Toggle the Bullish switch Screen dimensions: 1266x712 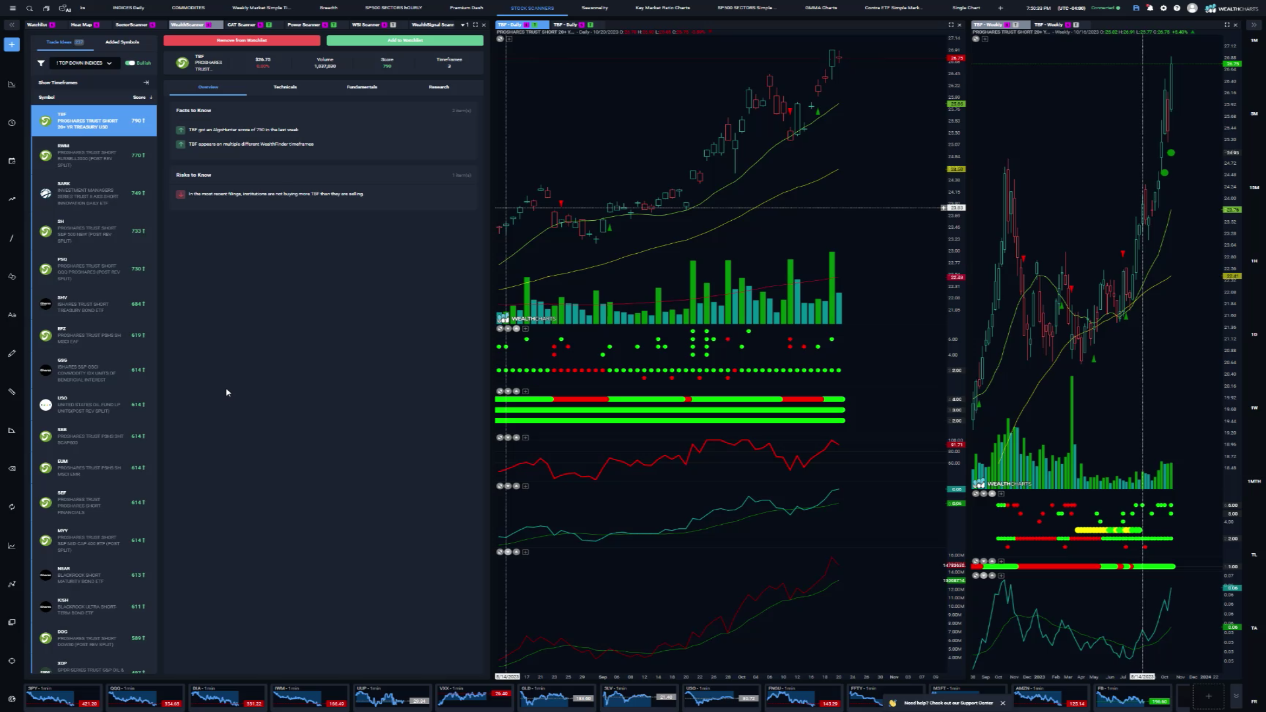(130, 63)
